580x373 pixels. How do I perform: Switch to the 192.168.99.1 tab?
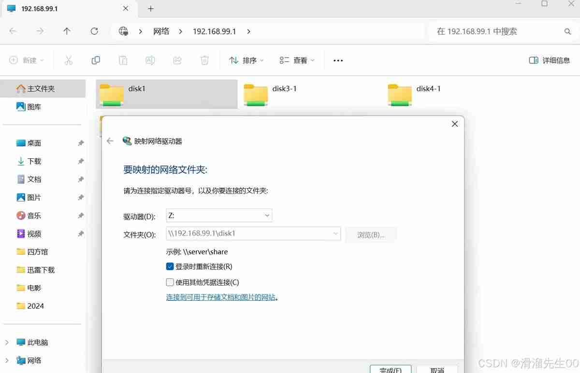(x=39, y=8)
